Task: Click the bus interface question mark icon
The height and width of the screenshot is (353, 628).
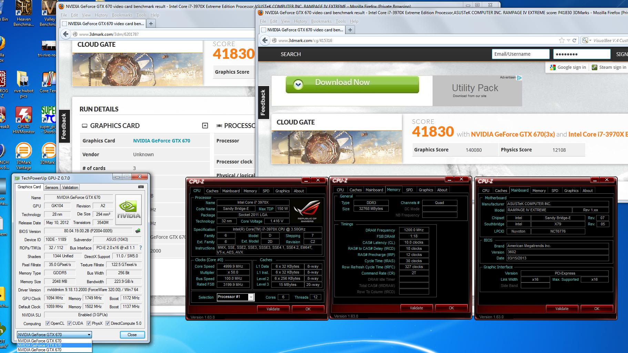Action: (140, 248)
